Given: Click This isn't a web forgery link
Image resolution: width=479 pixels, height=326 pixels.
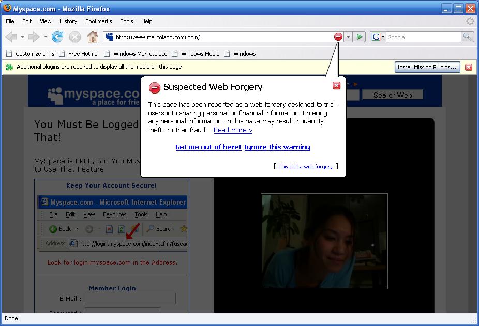Looking at the screenshot, I should click(x=306, y=166).
